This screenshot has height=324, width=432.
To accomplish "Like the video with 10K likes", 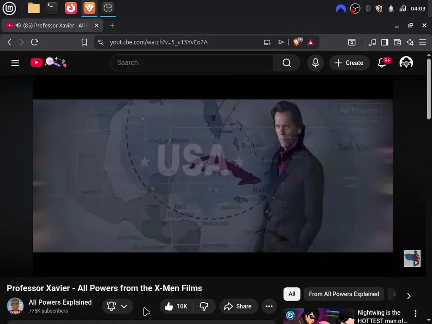I will pyautogui.click(x=176, y=306).
